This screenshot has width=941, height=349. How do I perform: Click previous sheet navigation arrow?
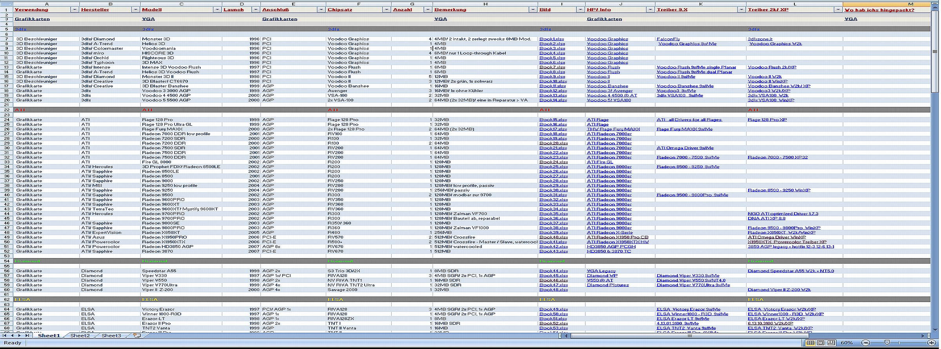pos(12,336)
